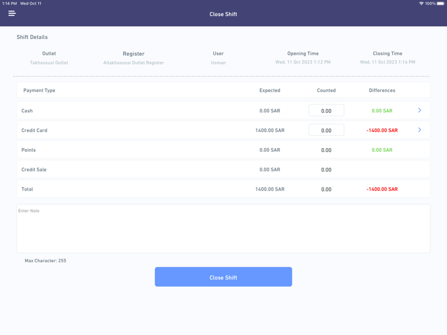Click the Cash counted amount field
This screenshot has width=447, height=335.
(x=326, y=110)
